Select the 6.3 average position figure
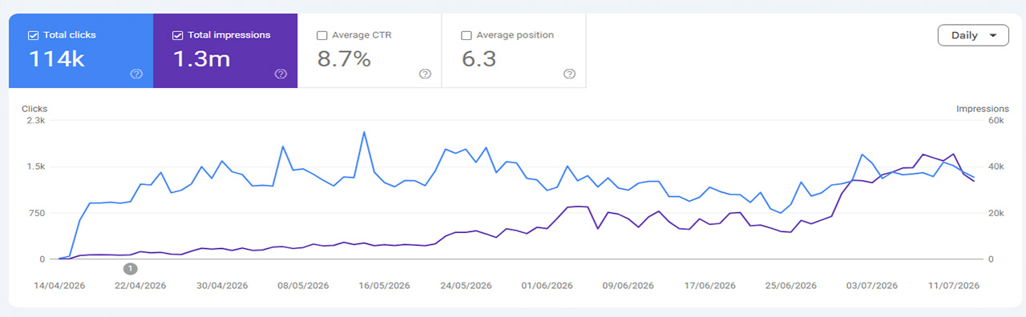The image size is (1026, 317). click(479, 58)
